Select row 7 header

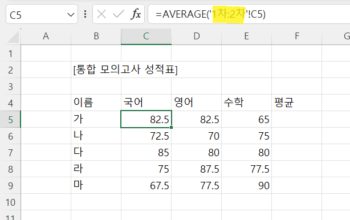click(10, 152)
